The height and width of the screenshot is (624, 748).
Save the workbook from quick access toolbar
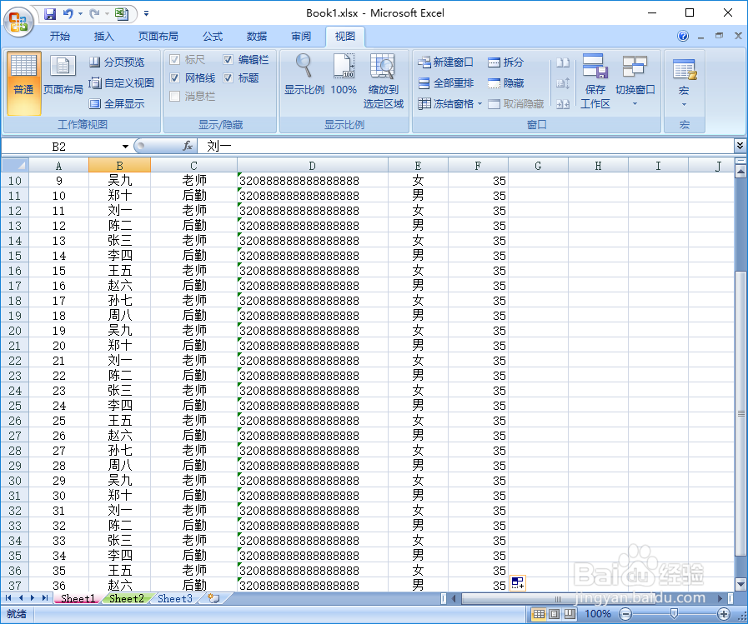pyautogui.click(x=50, y=14)
